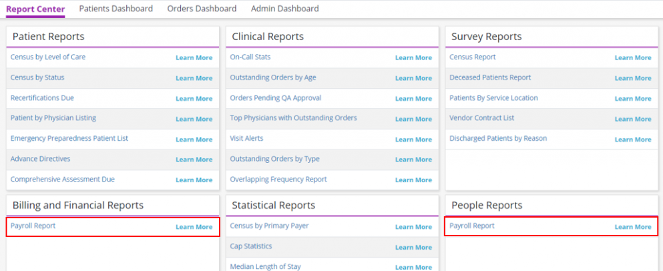
Task: Click Learn More for Overlapping Frequency Report
Action: tap(413, 180)
